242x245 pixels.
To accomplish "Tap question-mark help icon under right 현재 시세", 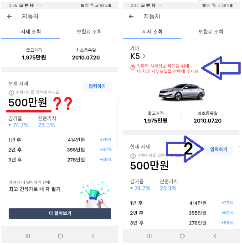I will pos(133,156).
